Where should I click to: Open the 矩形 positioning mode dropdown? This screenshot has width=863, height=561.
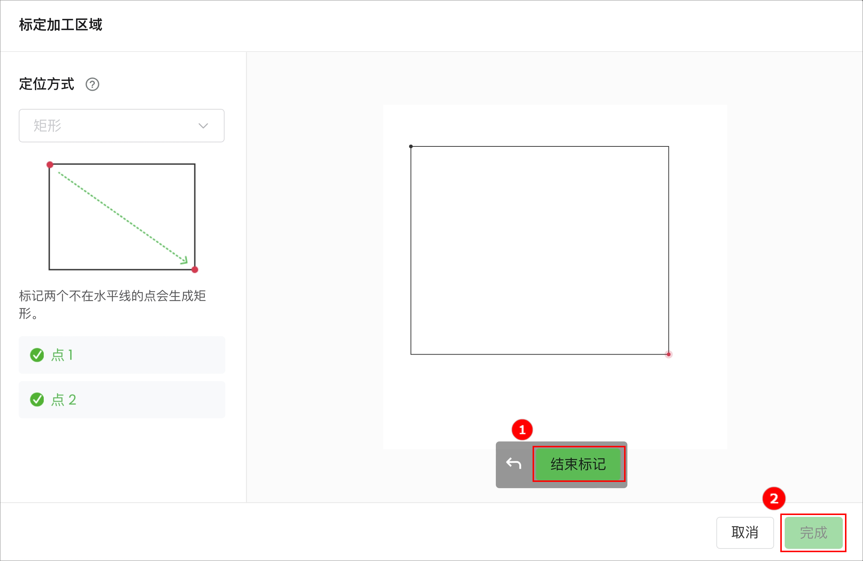[122, 125]
